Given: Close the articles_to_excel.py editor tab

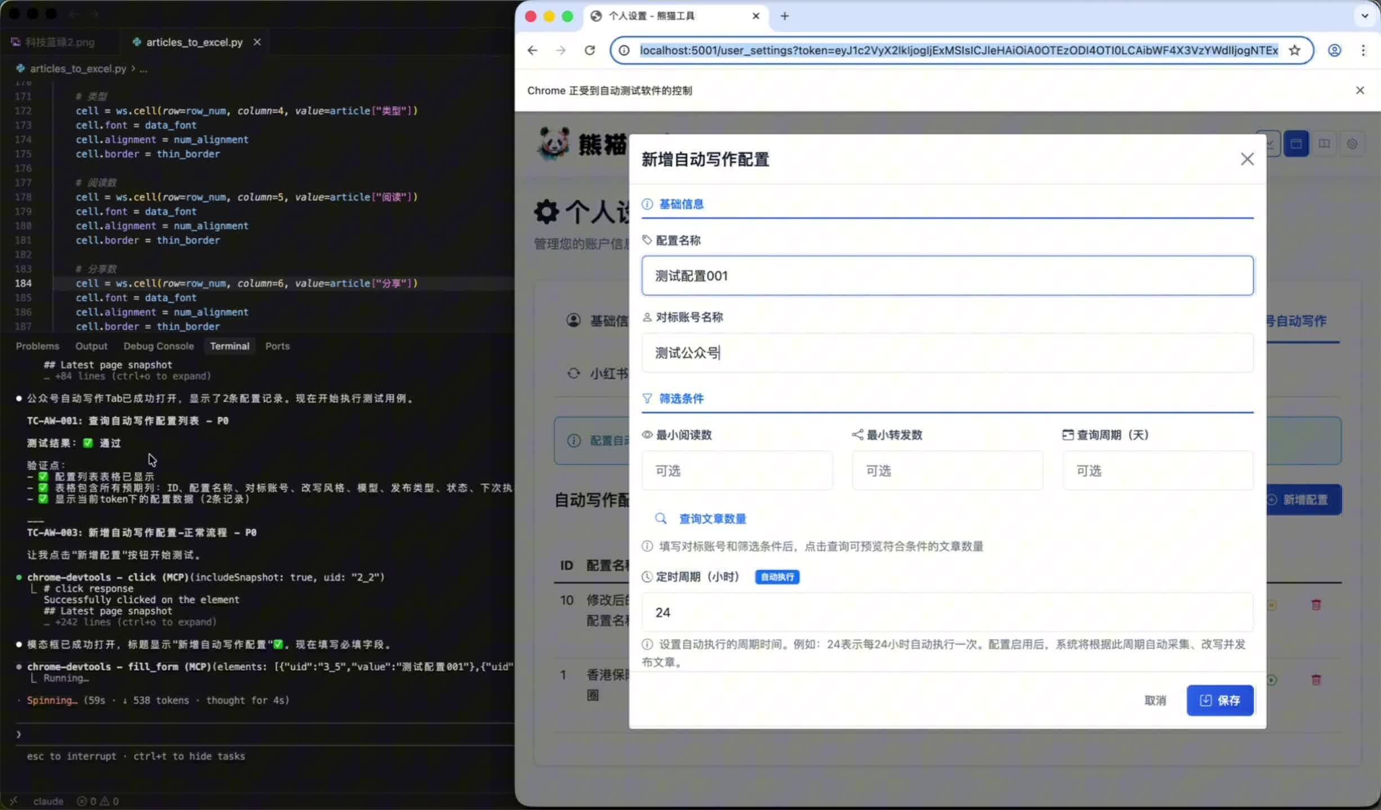Looking at the screenshot, I should point(257,42).
